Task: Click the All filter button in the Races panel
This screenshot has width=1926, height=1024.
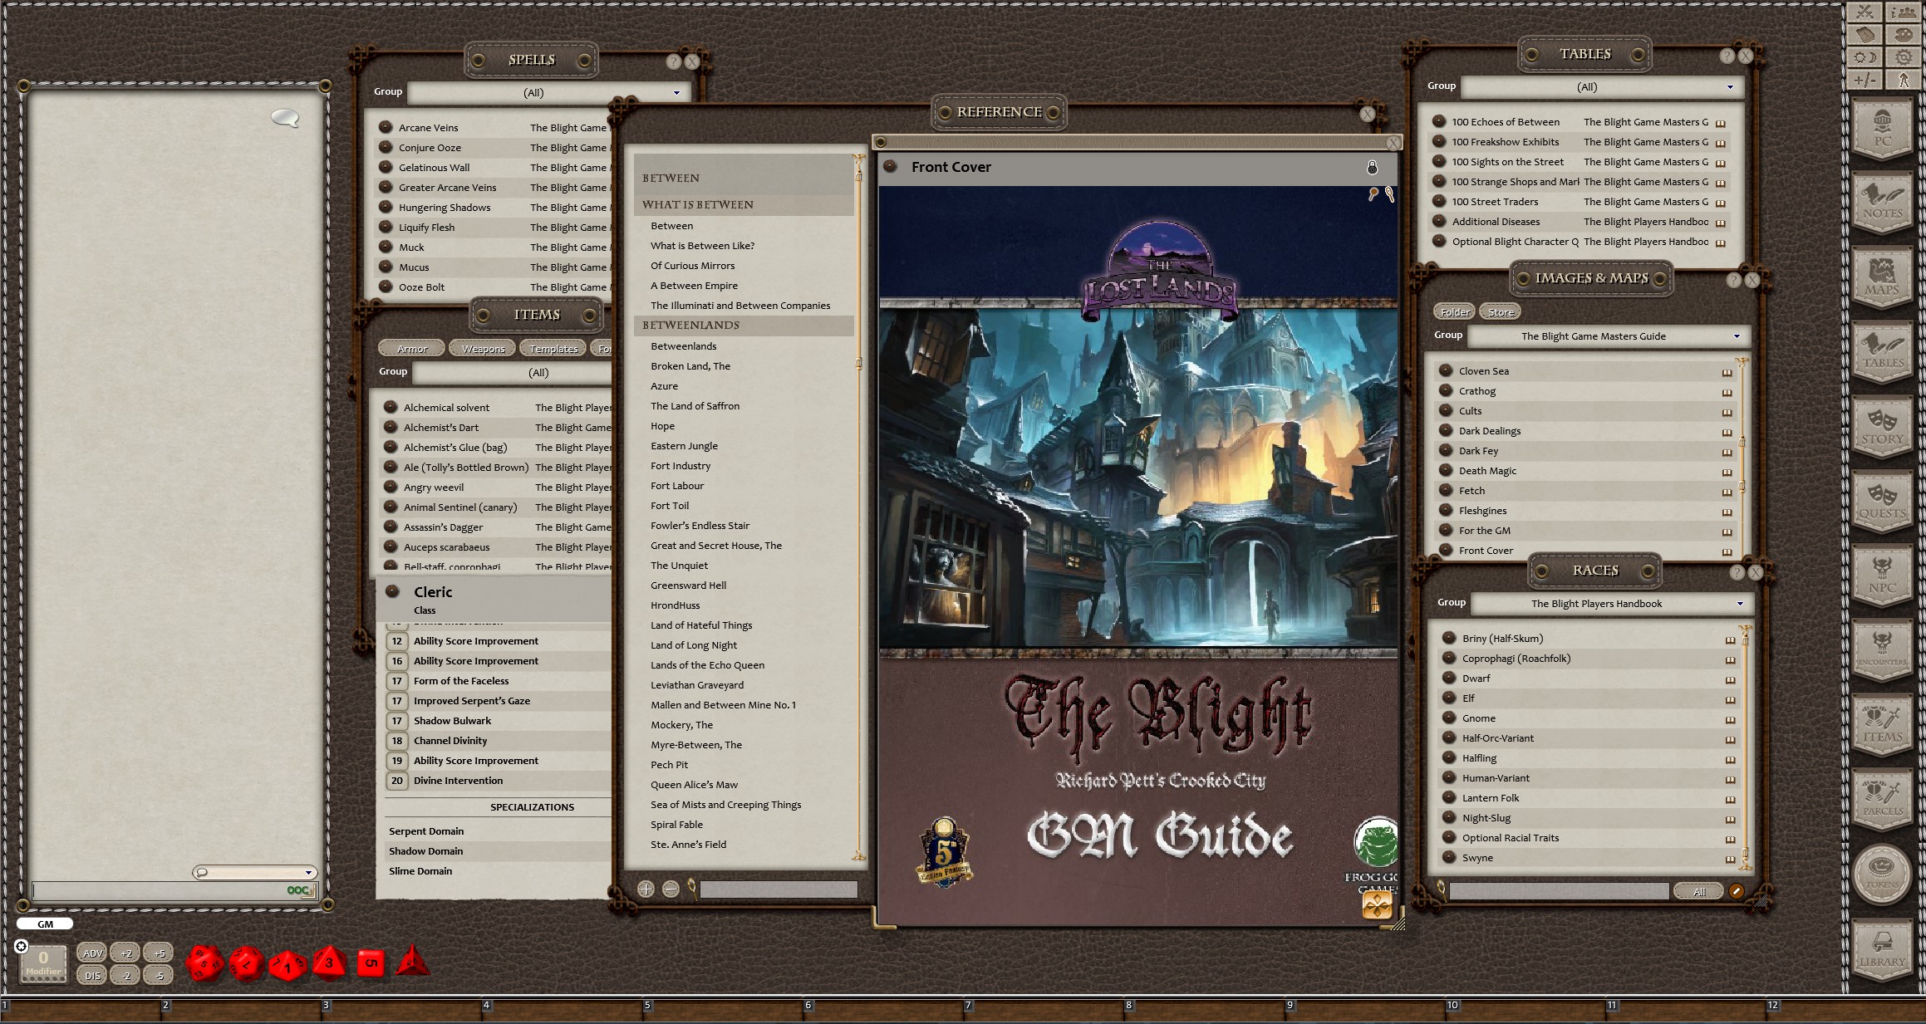Action: click(1698, 891)
